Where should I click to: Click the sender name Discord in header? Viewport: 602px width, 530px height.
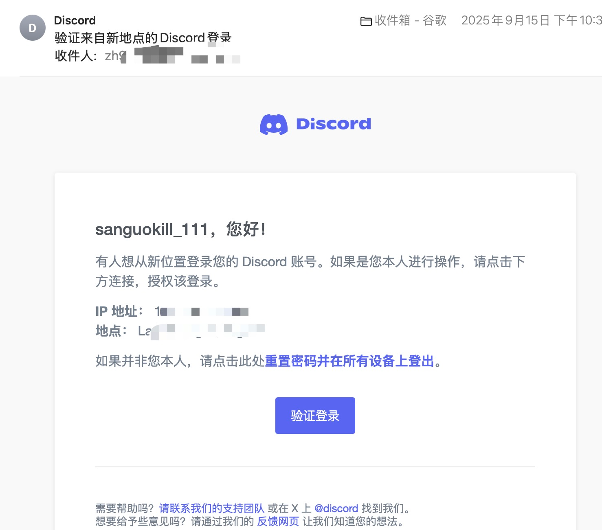click(x=75, y=20)
